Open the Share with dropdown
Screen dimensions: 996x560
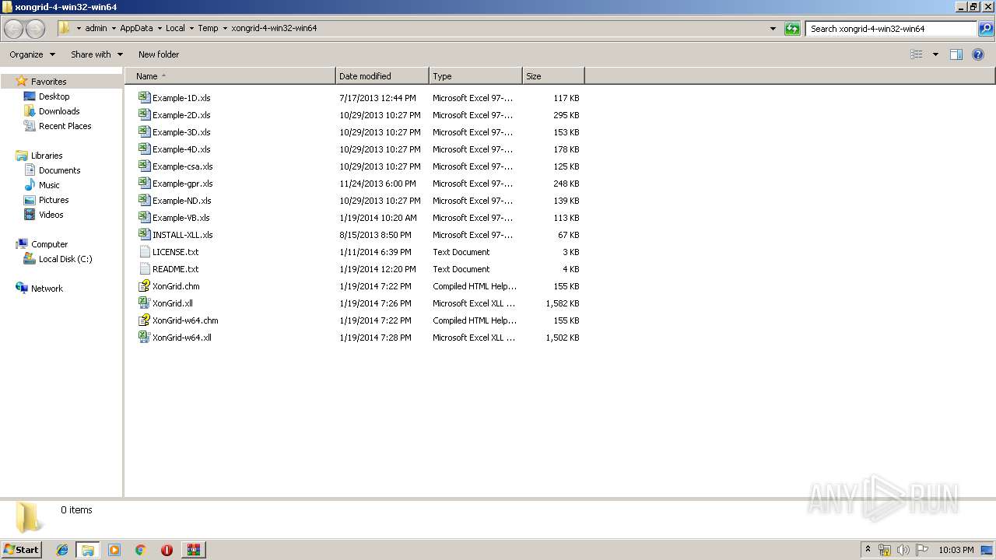click(x=97, y=54)
